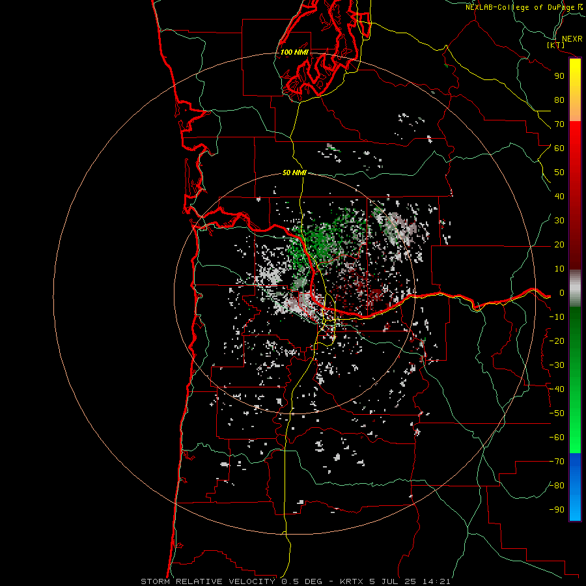Click the positive 20 scale value
The height and width of the screenshot is (586, 586).
click(x=559, y=245)
